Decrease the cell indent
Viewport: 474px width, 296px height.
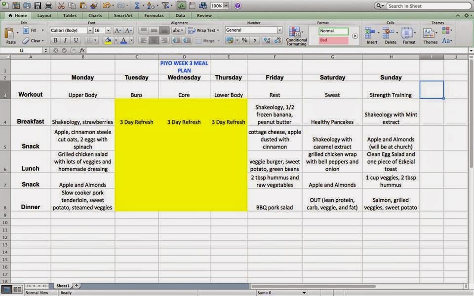177,40
